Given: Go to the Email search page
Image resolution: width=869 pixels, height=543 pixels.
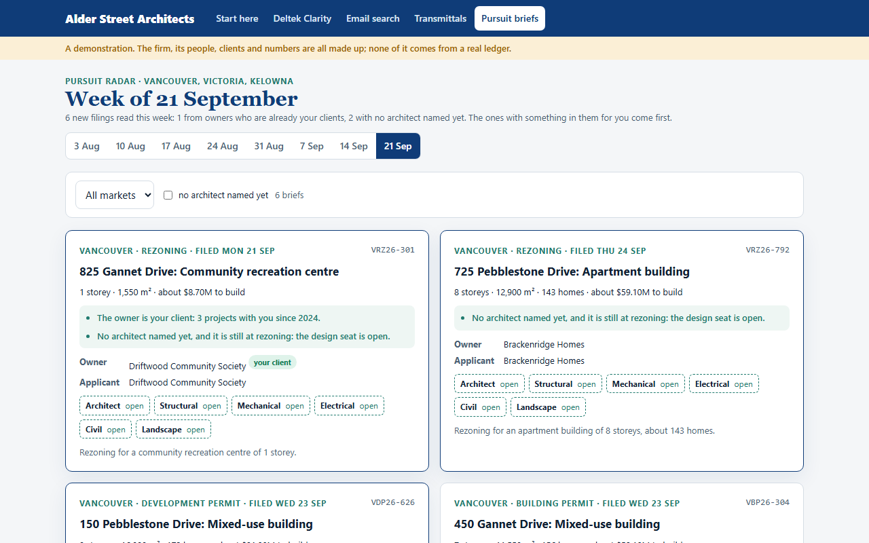Looking at the screenshot, I should [373, 18].
